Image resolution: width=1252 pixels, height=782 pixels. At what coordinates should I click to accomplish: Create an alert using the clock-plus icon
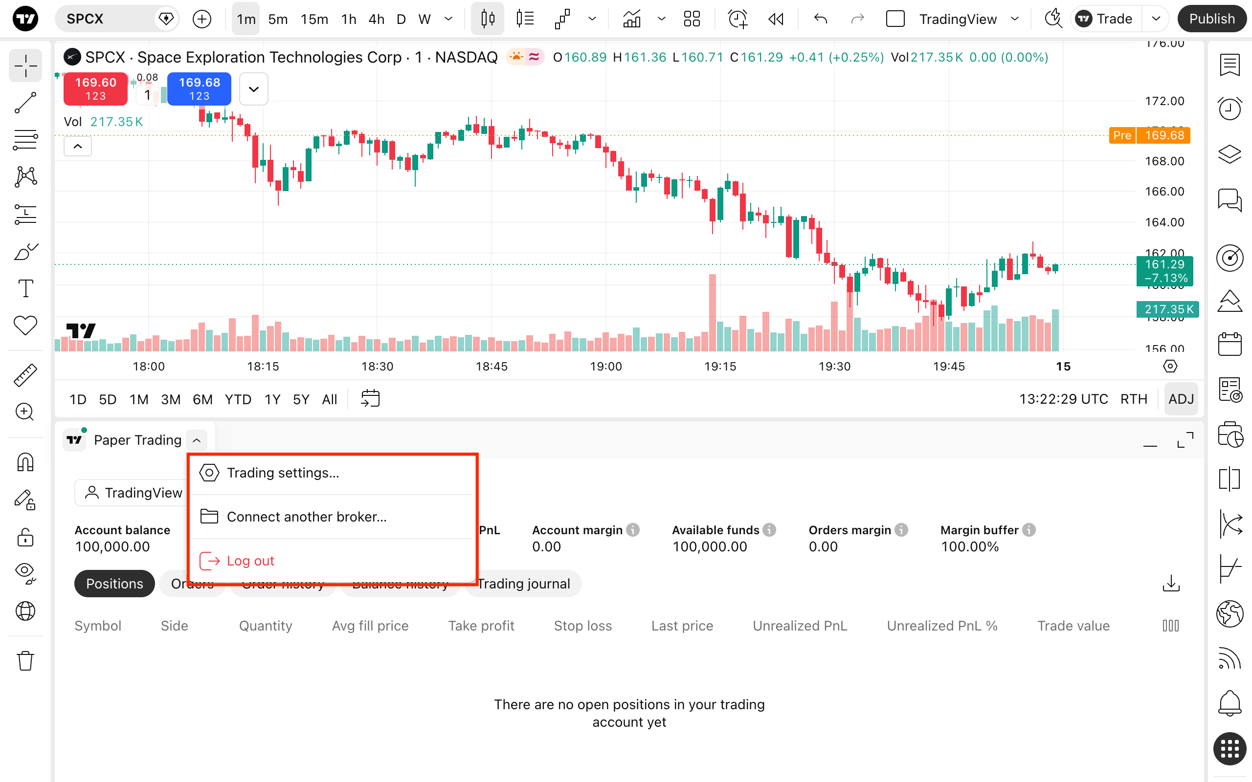coord(737,19)
